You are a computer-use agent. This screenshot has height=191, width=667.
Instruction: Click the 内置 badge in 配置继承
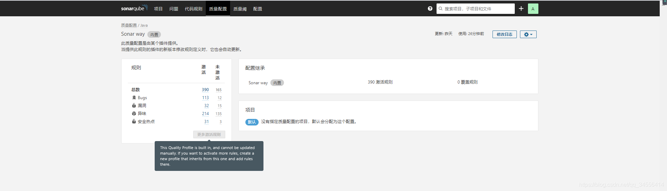[x=277, y=83]
